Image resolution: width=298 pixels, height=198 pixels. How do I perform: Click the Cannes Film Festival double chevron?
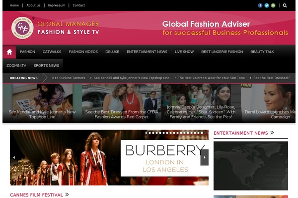point(67,195)
